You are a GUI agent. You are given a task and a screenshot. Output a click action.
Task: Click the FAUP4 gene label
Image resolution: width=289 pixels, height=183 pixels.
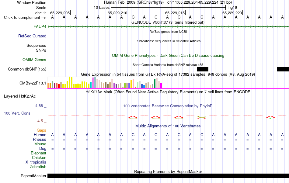pyautogui.click(x=40, y=26)
